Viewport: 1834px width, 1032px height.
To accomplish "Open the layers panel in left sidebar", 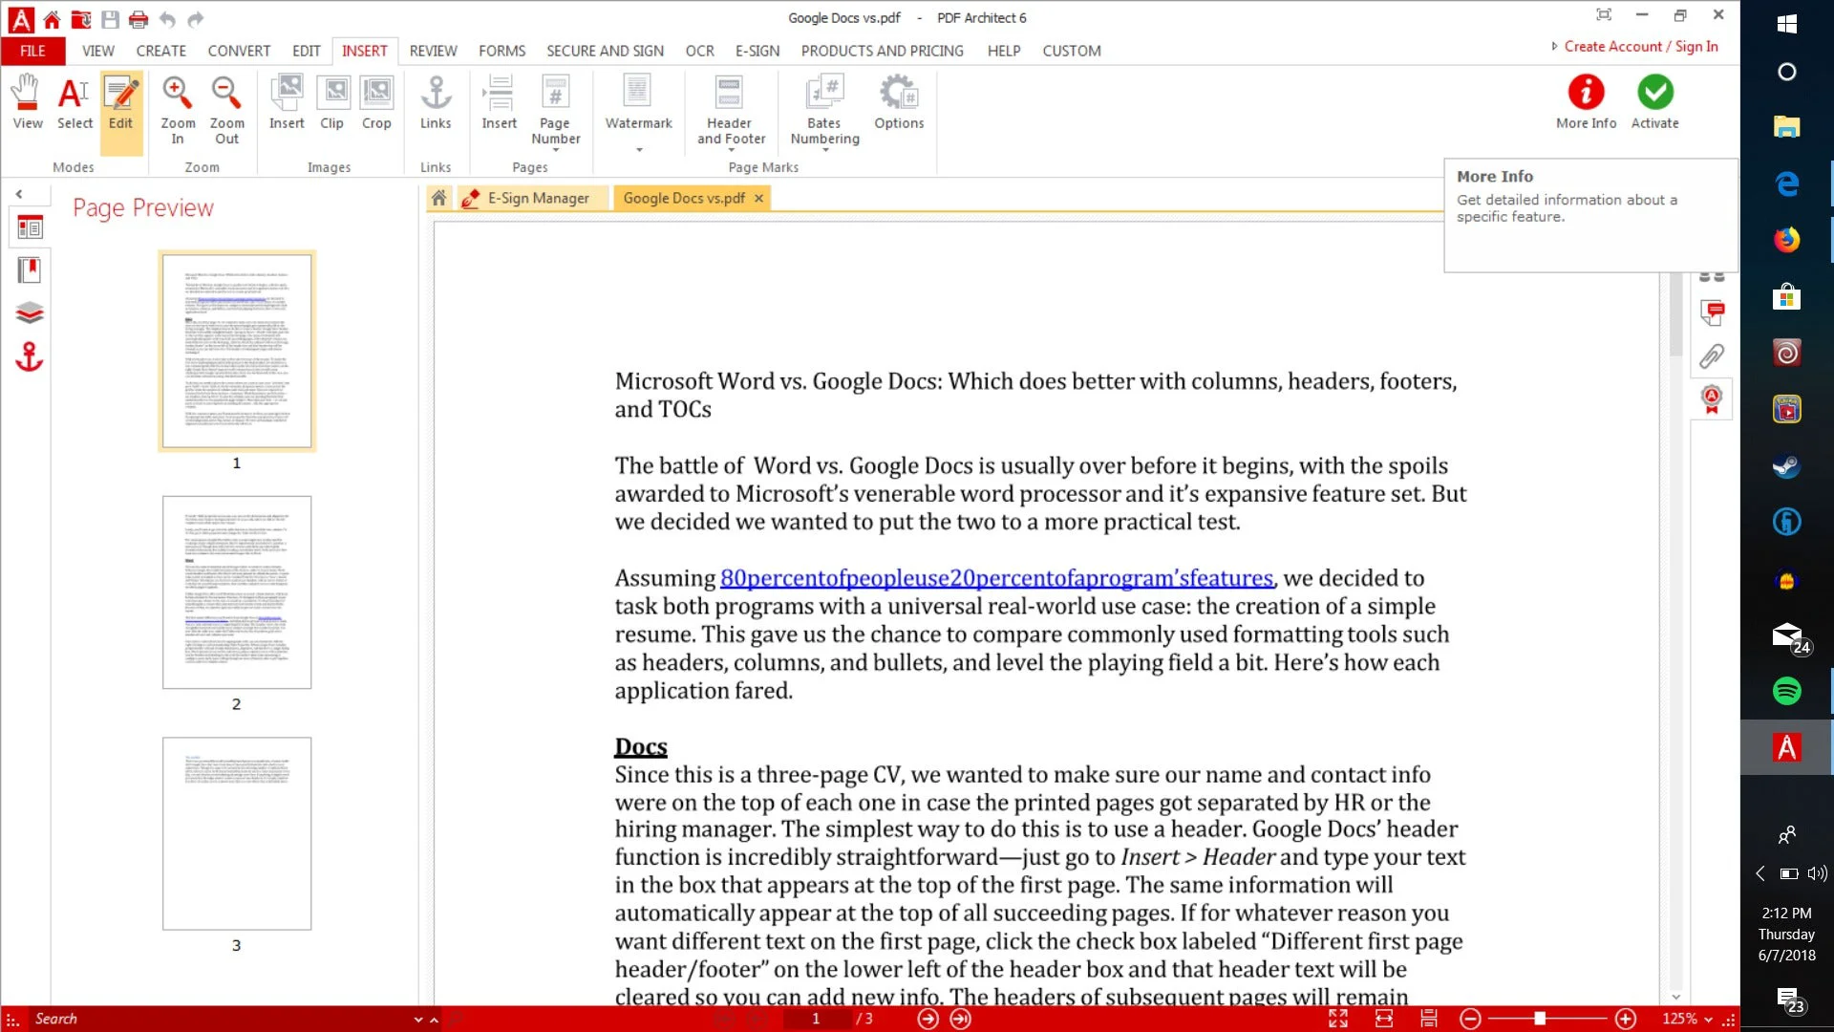I will (x=30, y=313).
